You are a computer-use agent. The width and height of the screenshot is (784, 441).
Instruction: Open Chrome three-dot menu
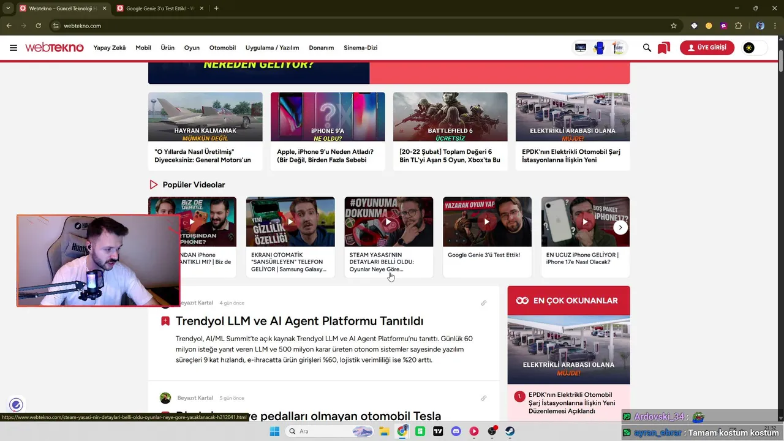775,26
